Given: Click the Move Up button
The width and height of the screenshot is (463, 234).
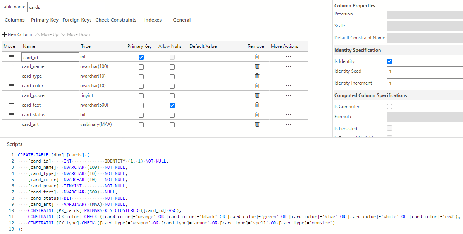Looking at the screenshot, I should (x=46, y=34).
